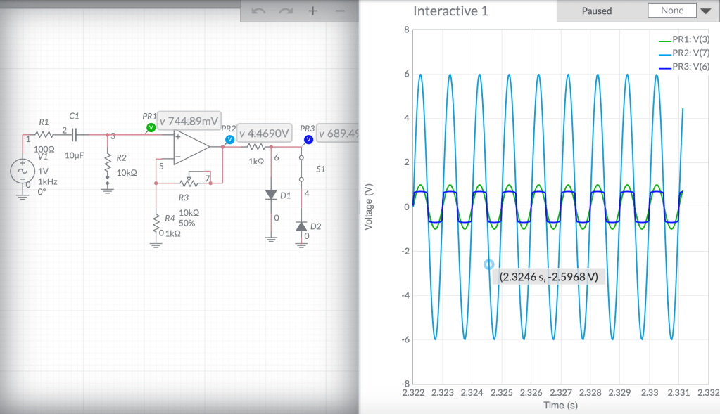Click the R3 potentiometer to adjust it
The width and height of the screenshot is (720, 414).
(189, 182)
